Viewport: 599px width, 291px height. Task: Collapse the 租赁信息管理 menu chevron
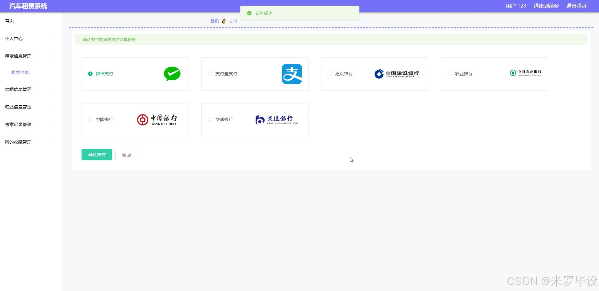[53, 56]
